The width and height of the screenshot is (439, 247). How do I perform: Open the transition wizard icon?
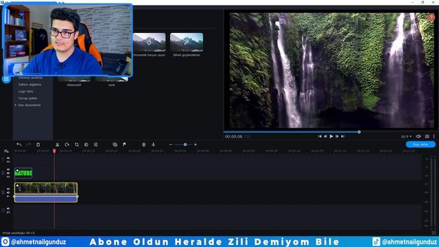115,145
